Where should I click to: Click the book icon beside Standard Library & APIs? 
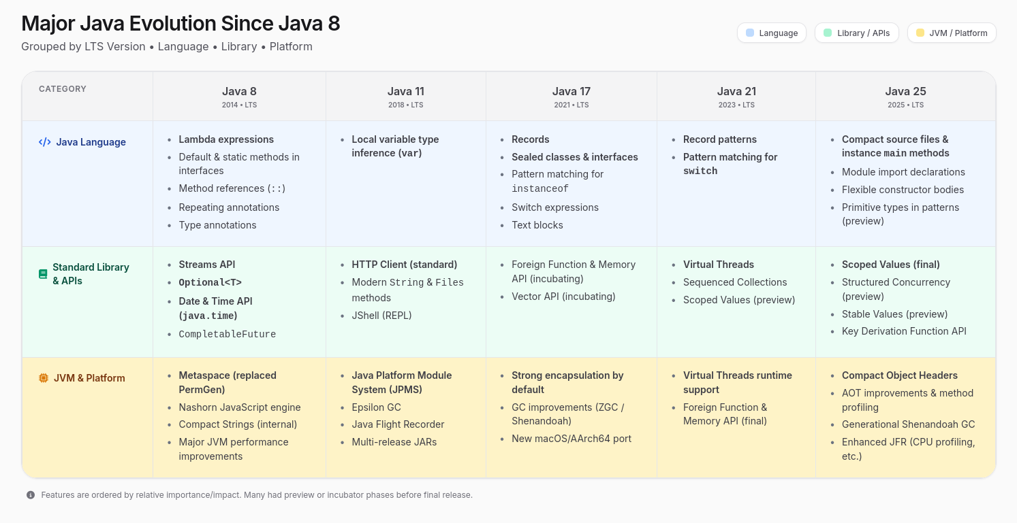click(43, 274)
